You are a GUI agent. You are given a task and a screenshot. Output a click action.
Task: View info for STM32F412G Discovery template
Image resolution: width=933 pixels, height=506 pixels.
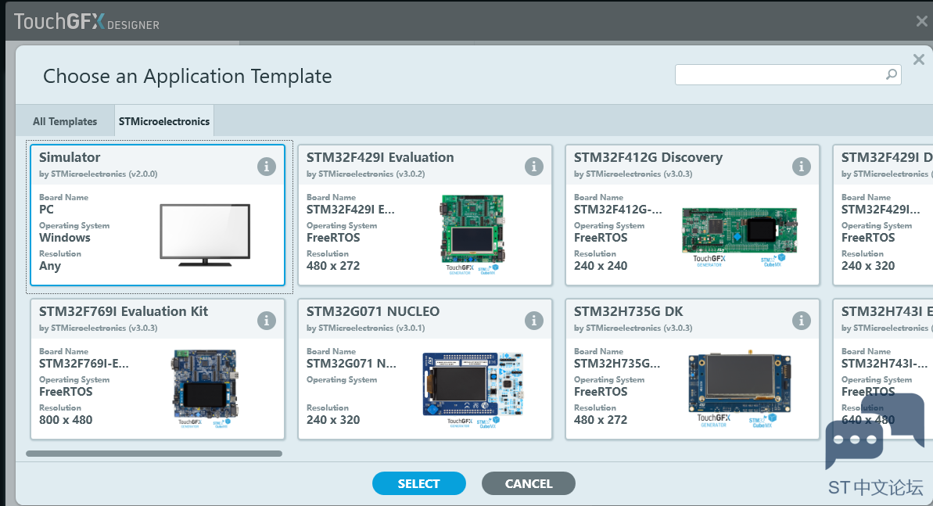pyautogui.click(x=802, y=167)
